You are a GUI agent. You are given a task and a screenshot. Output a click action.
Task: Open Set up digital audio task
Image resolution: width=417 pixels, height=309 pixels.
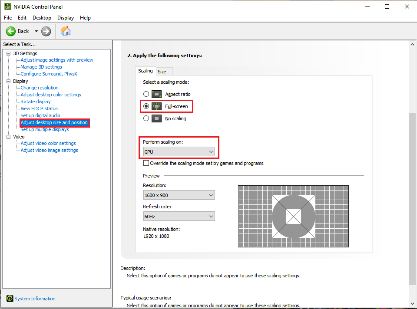coord(40,115)
